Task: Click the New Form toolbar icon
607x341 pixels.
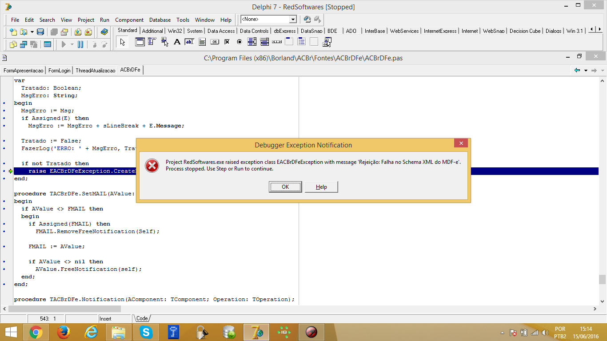Action: [48, 44]
